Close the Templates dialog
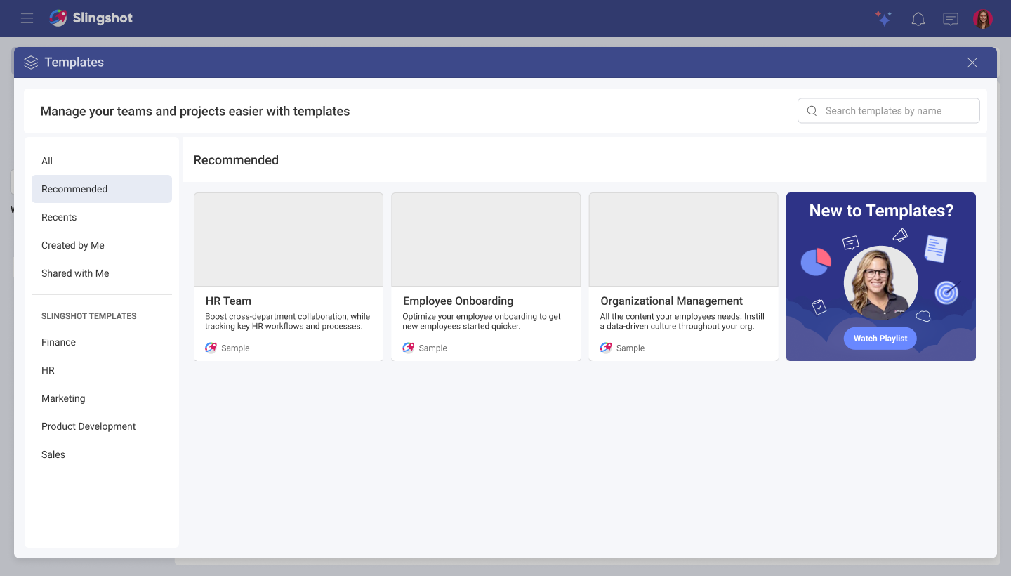Image resolution: width=1011 pixels, height=576 pixels. tap(972, 63)
